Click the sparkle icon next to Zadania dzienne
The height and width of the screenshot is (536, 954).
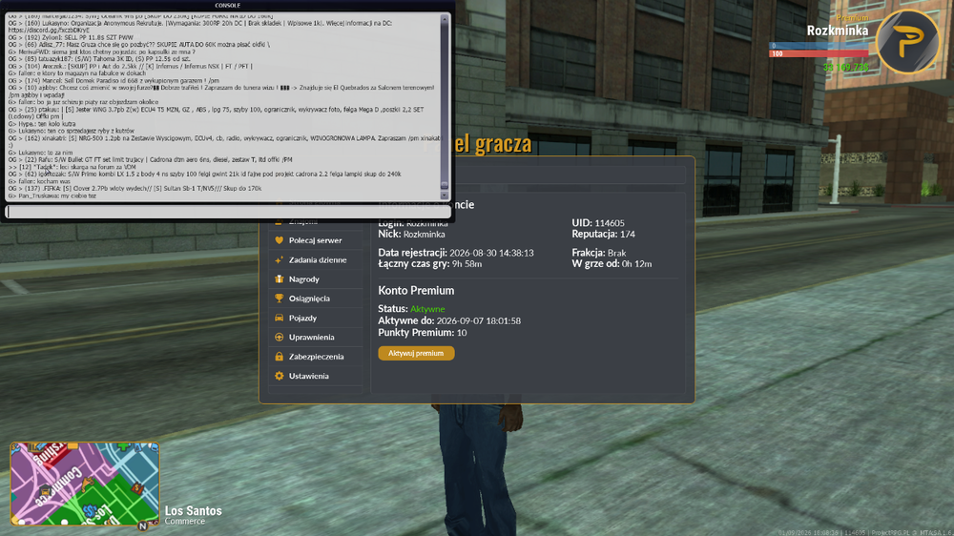coord(279,259)
